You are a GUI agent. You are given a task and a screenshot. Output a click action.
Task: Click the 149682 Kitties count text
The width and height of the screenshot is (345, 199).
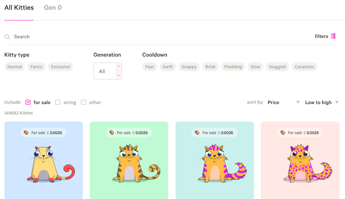[19, 113]
